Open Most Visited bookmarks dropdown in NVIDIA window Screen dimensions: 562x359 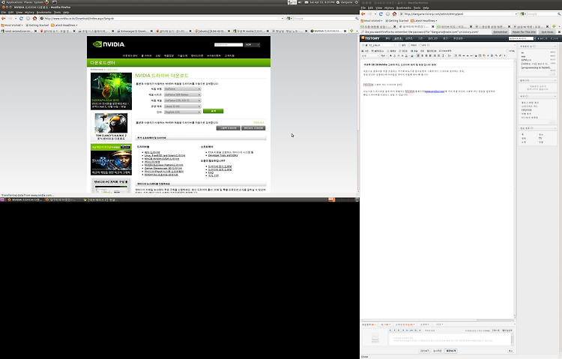tap(12, 25)
